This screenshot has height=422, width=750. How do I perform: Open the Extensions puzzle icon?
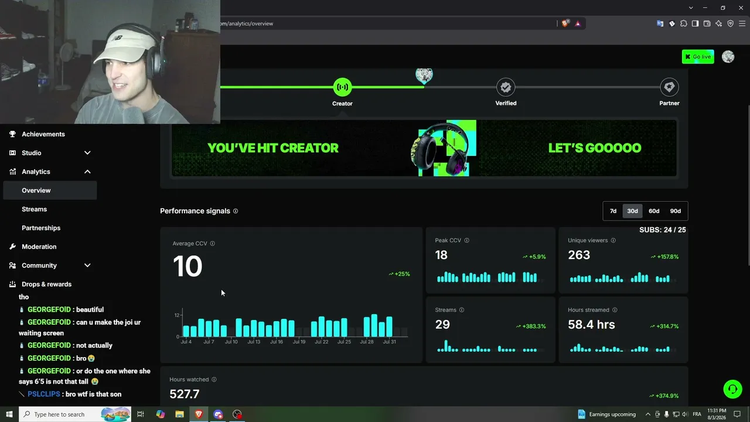[684, 23]
